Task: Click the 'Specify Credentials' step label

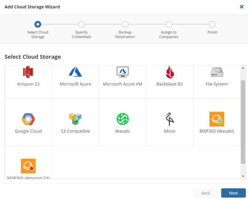Action: click(x=81, y=34)
